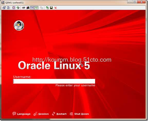Click the Restart button

tap(59, 114)
